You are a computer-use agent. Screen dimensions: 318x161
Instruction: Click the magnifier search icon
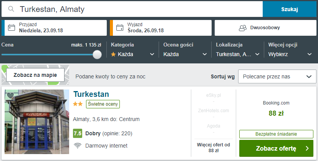(11, 9)
